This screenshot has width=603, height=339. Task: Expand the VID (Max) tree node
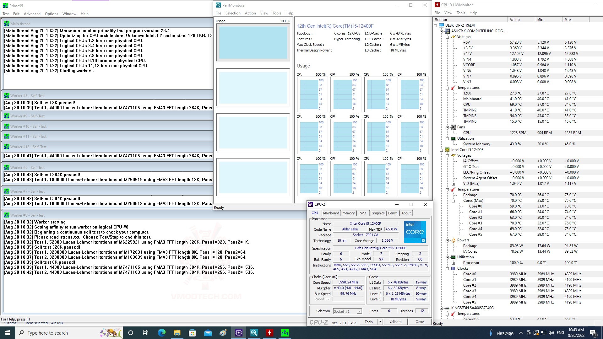click(453, 184)
